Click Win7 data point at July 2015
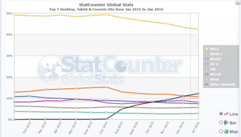 point(106,14)
